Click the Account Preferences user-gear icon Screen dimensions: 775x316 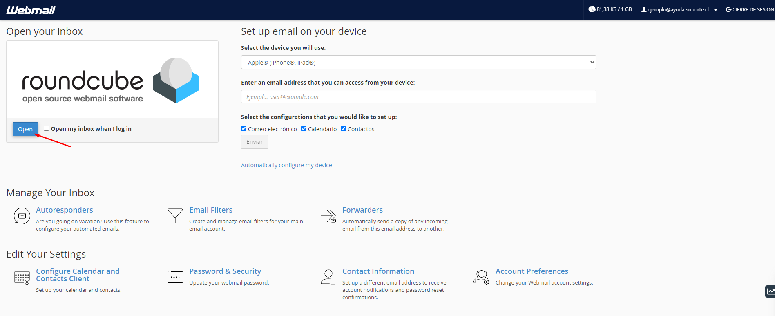[481, 277]
